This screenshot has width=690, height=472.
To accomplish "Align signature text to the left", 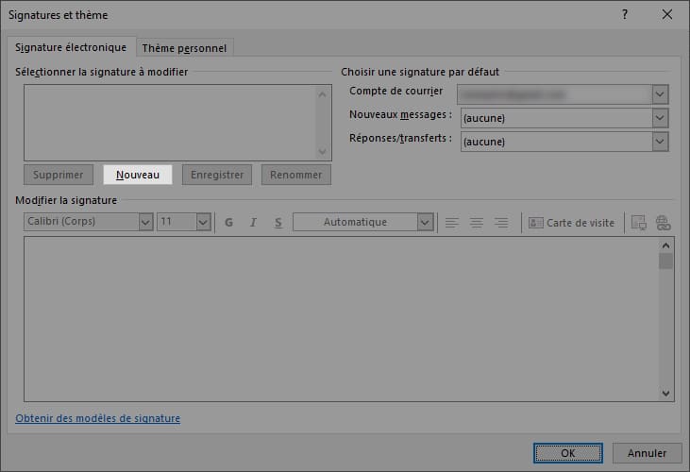I will click(x=452, y=223).
